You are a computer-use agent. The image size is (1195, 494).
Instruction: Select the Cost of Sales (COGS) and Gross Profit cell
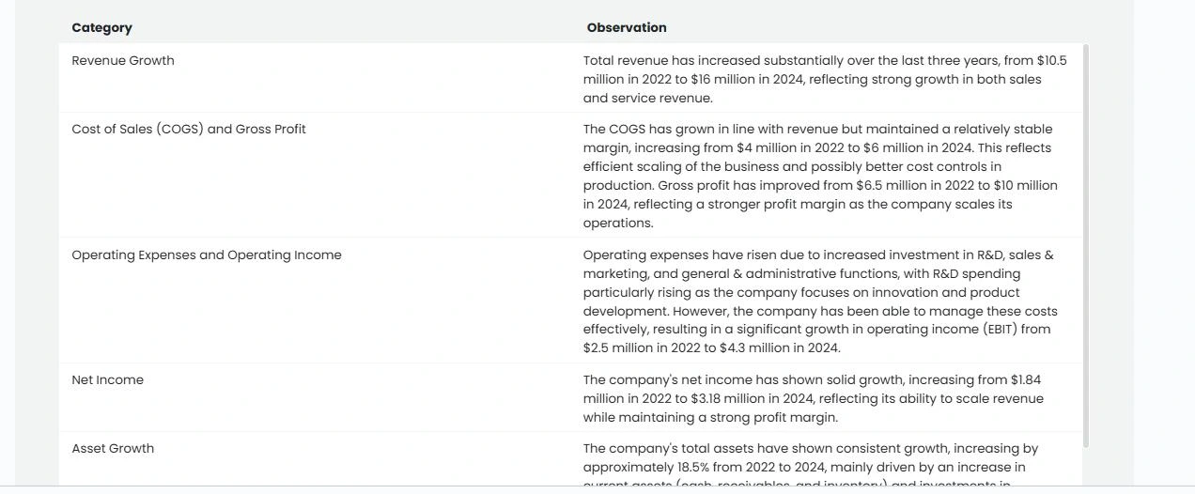[x=189, y=129]
